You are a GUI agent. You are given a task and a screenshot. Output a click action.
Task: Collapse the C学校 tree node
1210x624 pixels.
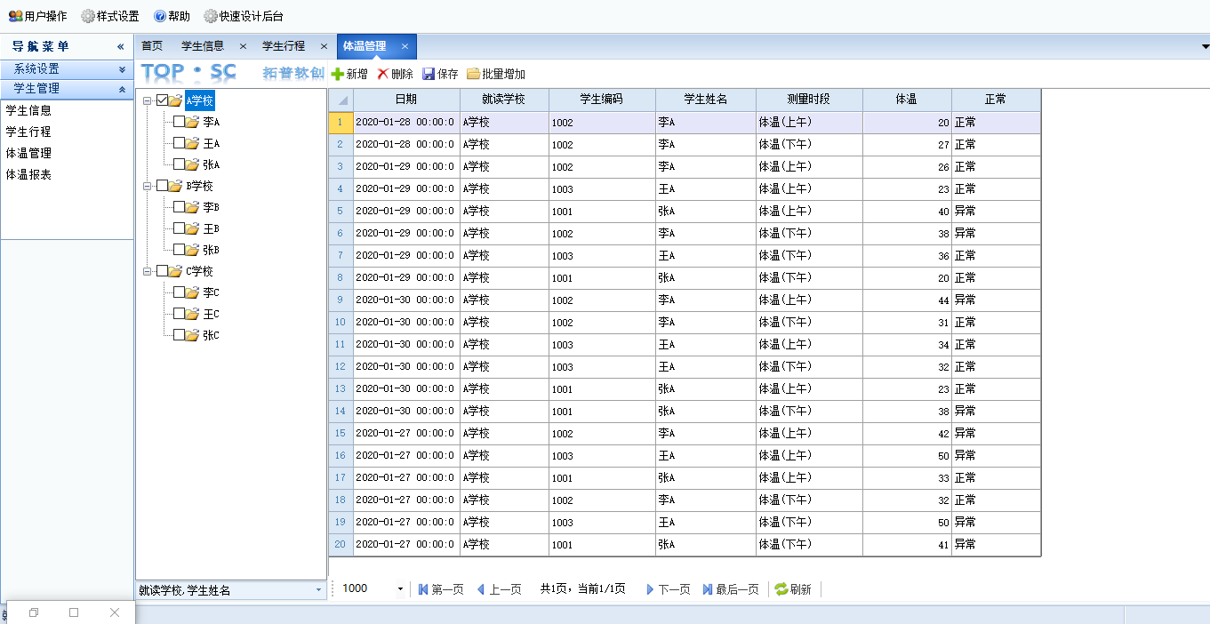146,271
